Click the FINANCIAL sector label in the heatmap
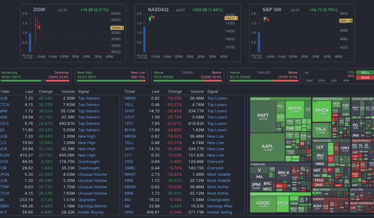This screenshot has width=374, height=218. pos(258,164)
